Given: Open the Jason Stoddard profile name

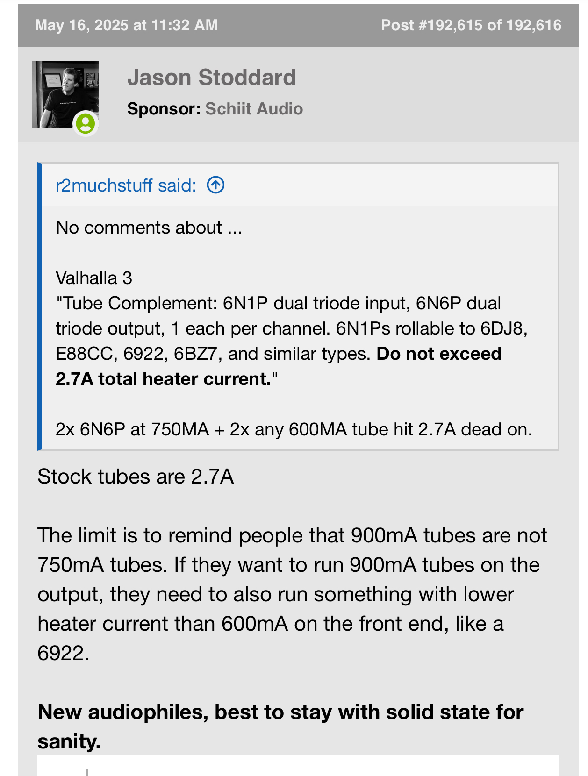Looking at the screenshot, I should (x=212, y=78).
